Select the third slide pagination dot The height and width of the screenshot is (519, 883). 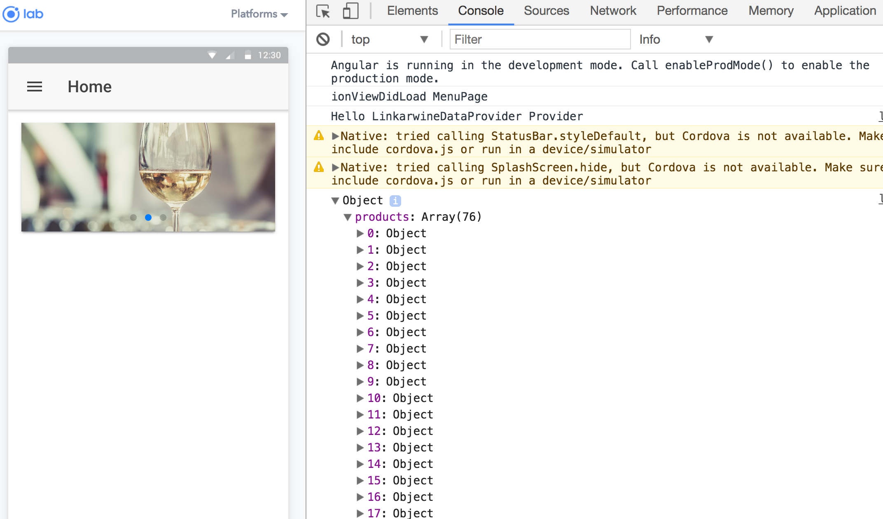163,217
